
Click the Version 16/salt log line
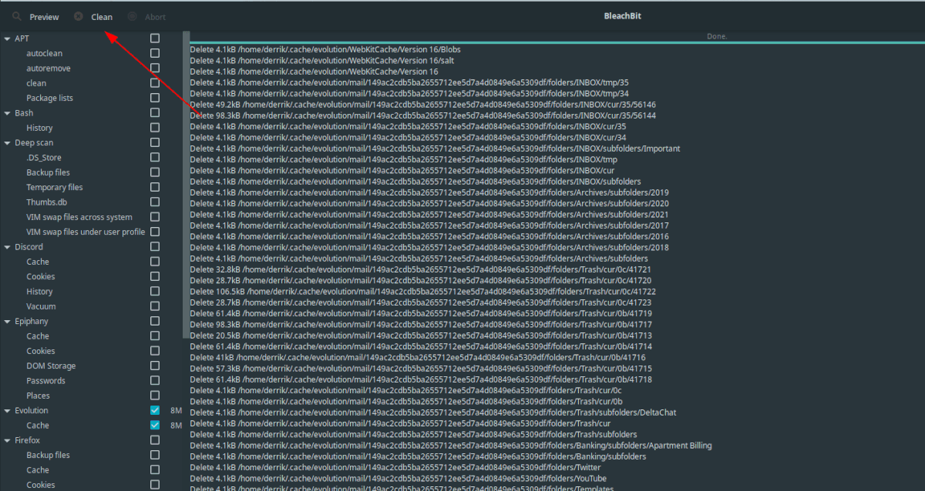coord(322,61)
